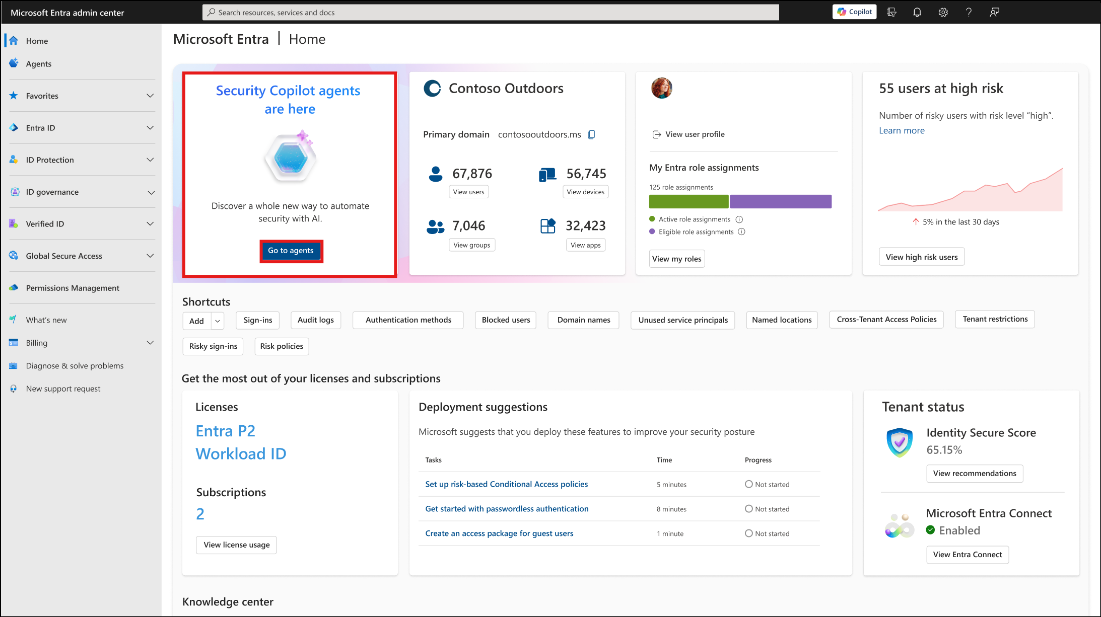Open the Risky sign-ins shortcut
The image size is (1101, 617).
pyautogui.click(x=213, y=346)
